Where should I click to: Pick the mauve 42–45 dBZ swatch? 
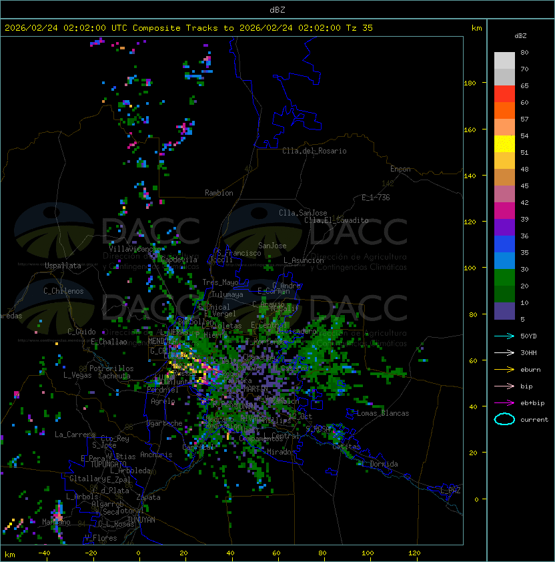point(504,194)
